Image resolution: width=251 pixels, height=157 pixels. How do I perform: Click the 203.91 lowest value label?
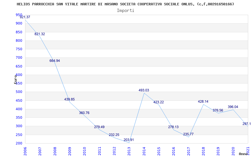tap(129, 140)
